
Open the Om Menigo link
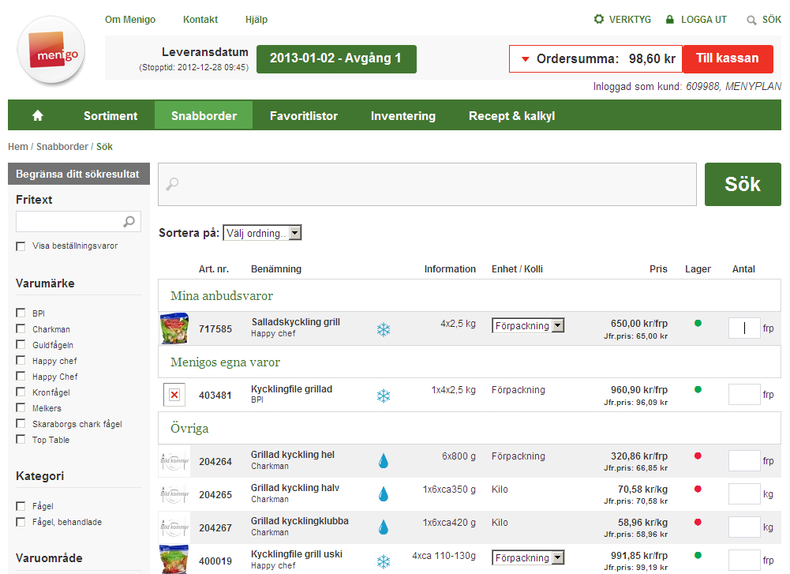click(130, 20)
